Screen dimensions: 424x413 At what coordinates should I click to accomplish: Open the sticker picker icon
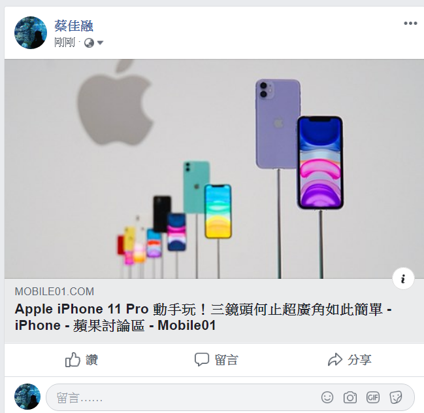click(x=396, y=397)
